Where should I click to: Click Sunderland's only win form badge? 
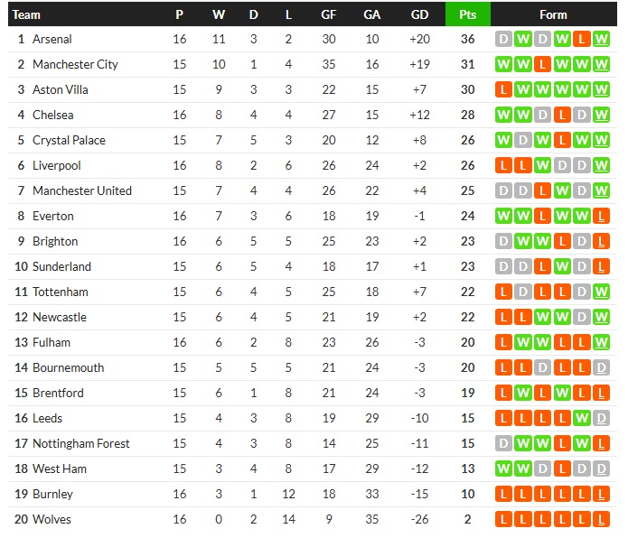point(563,267)
